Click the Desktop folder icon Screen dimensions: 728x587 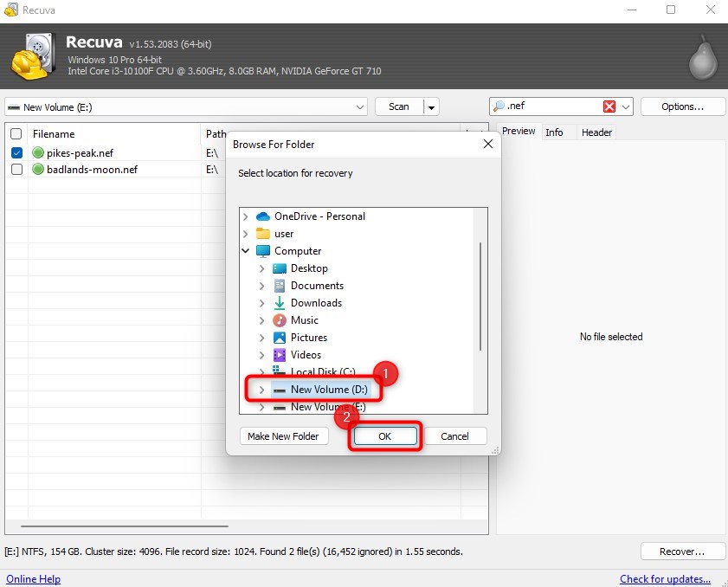tap(279, 268)
